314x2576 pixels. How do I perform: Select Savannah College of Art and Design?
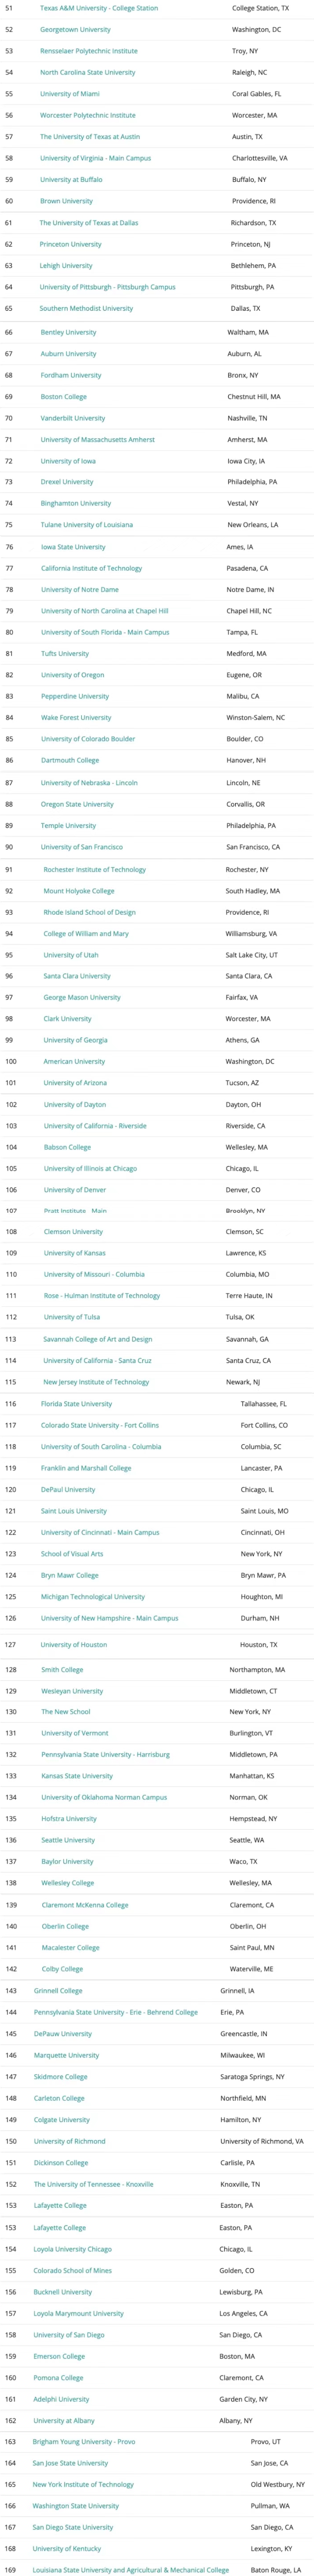(98, 1339)
